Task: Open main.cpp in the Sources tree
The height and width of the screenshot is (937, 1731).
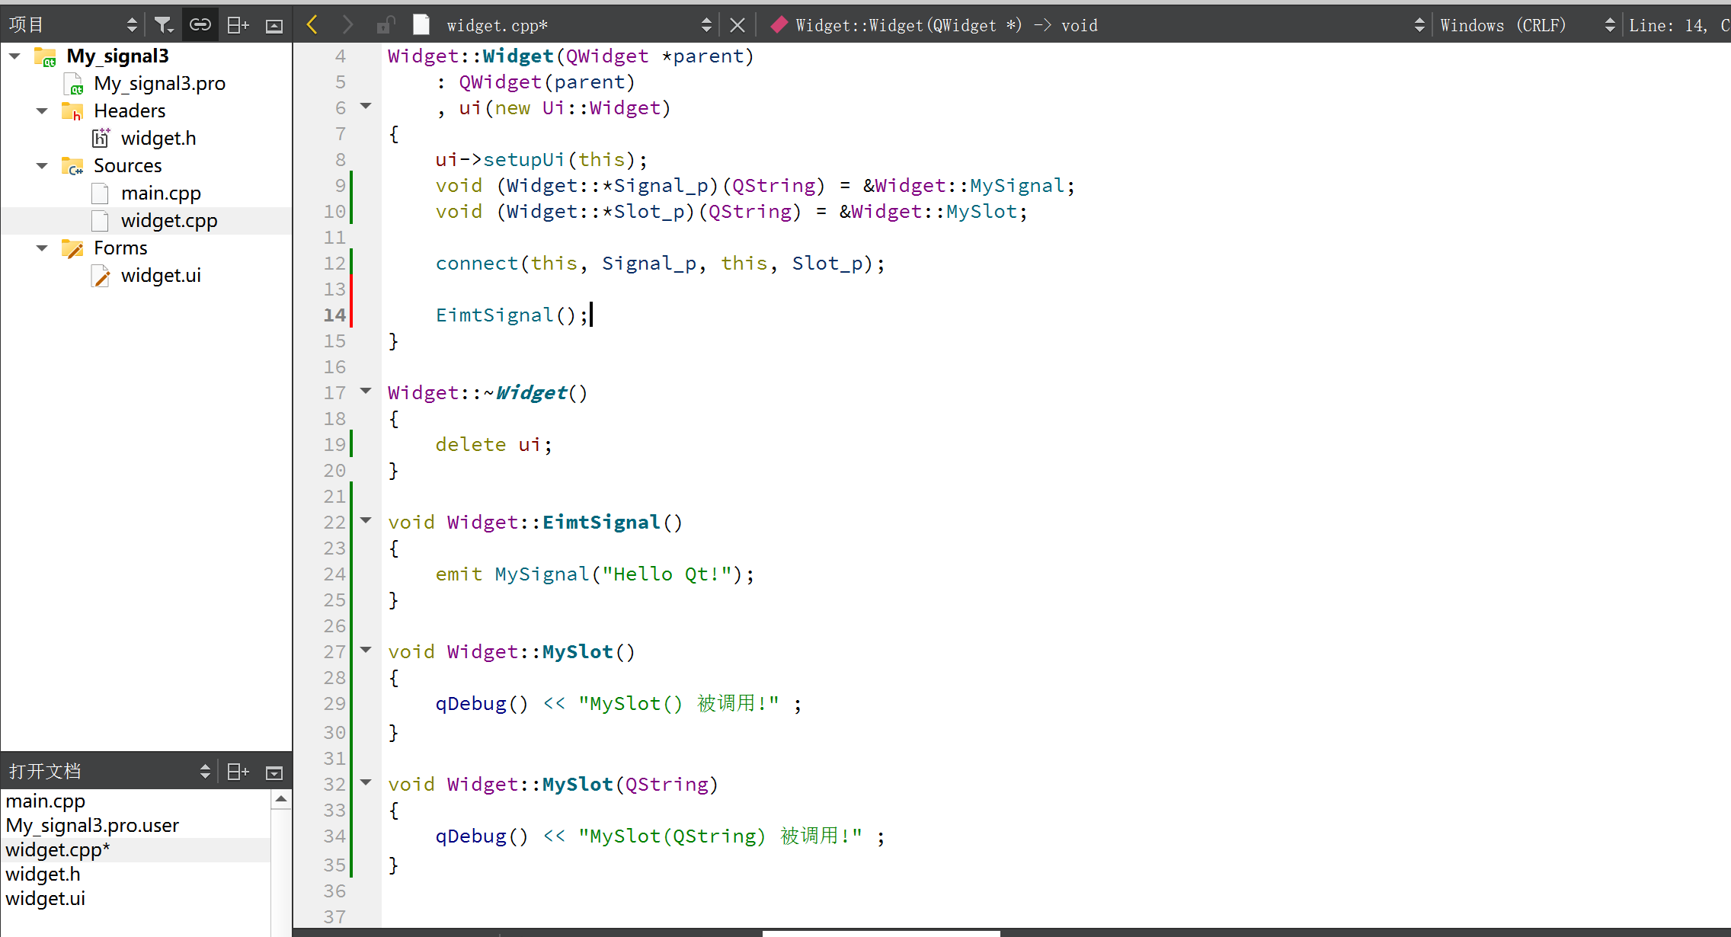Action: click(x=160, y=193)
